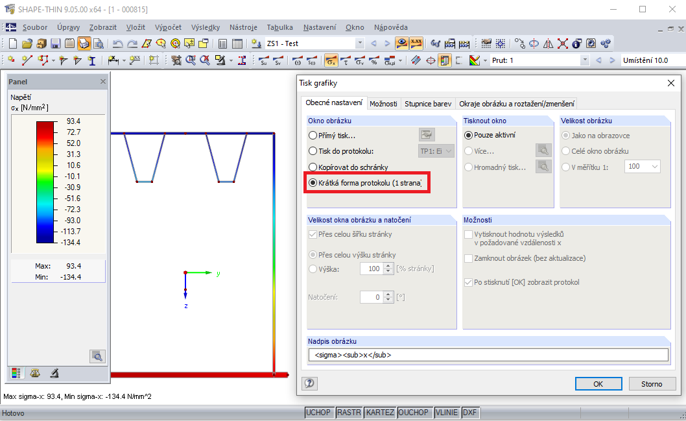Switch to Okraje obrázku a roztažení/zmenšení tab
This screenshot has height=421, width=686.
click(516, 104)
